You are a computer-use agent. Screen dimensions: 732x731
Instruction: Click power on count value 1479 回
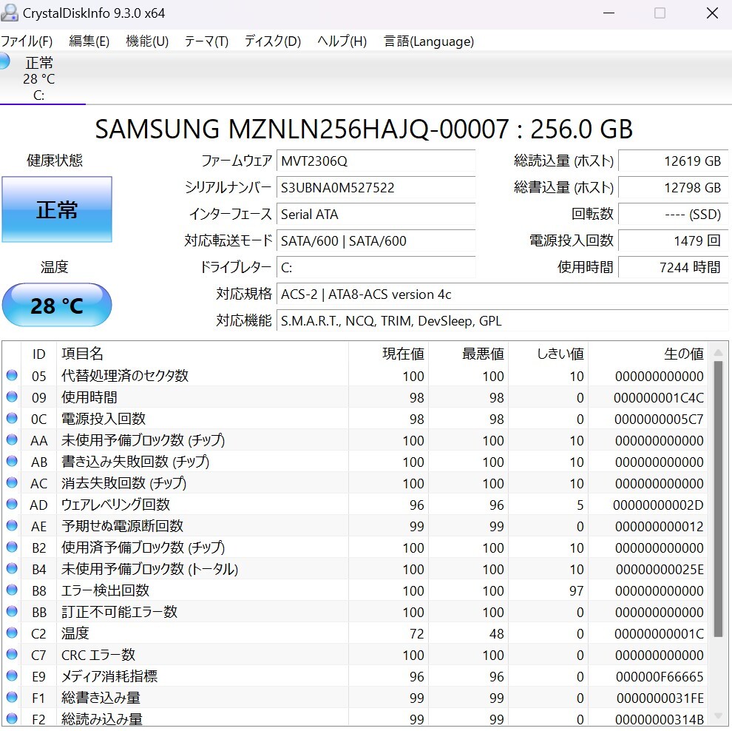pos(673,241)
